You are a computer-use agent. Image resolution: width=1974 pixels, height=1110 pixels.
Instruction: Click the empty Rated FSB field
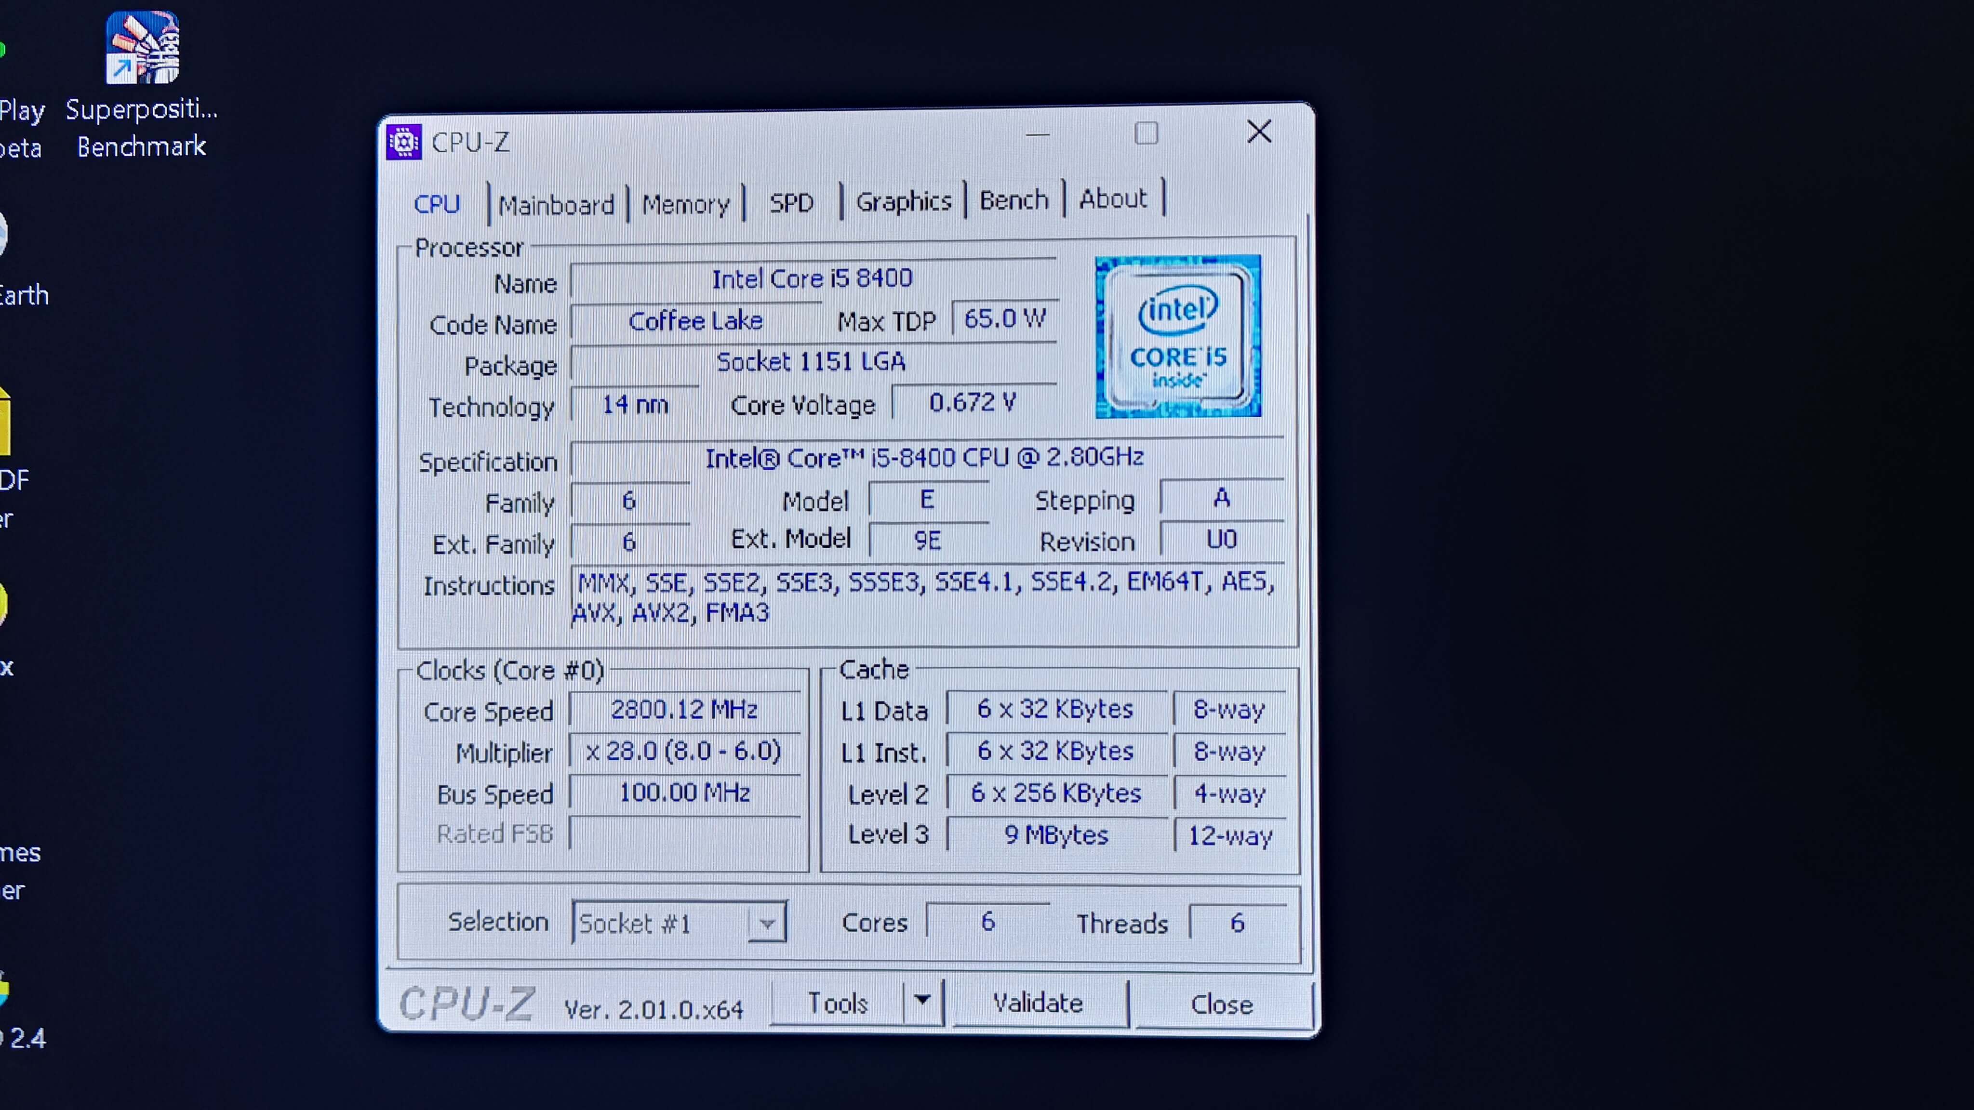pyautogui.click(x=684, y=833)
